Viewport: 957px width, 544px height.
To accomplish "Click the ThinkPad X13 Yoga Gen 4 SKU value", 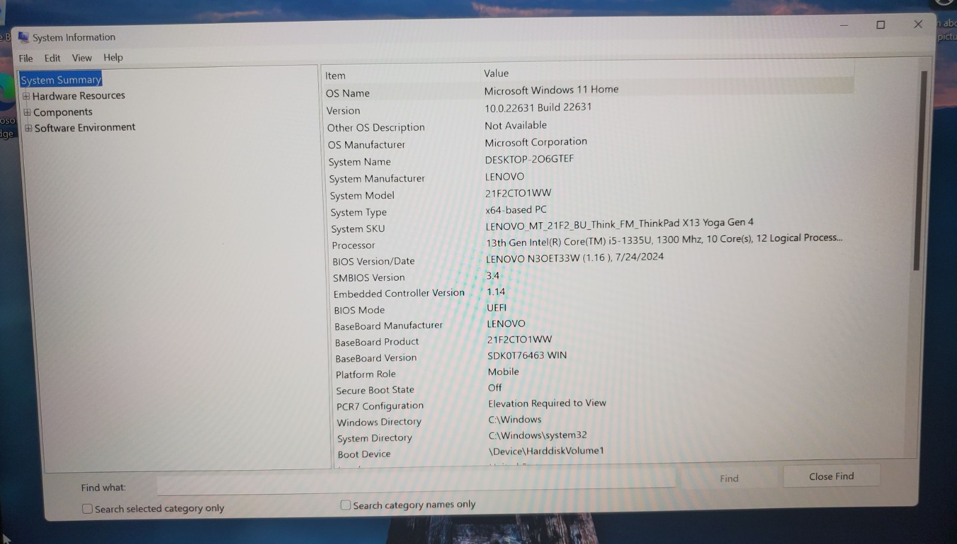I will pyautogui.click(x=620, y=225).
